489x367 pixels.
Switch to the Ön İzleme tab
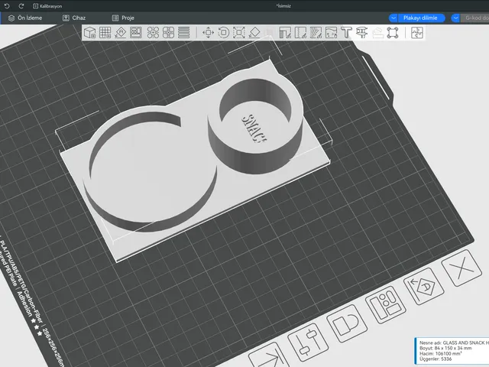pos(25,18)
